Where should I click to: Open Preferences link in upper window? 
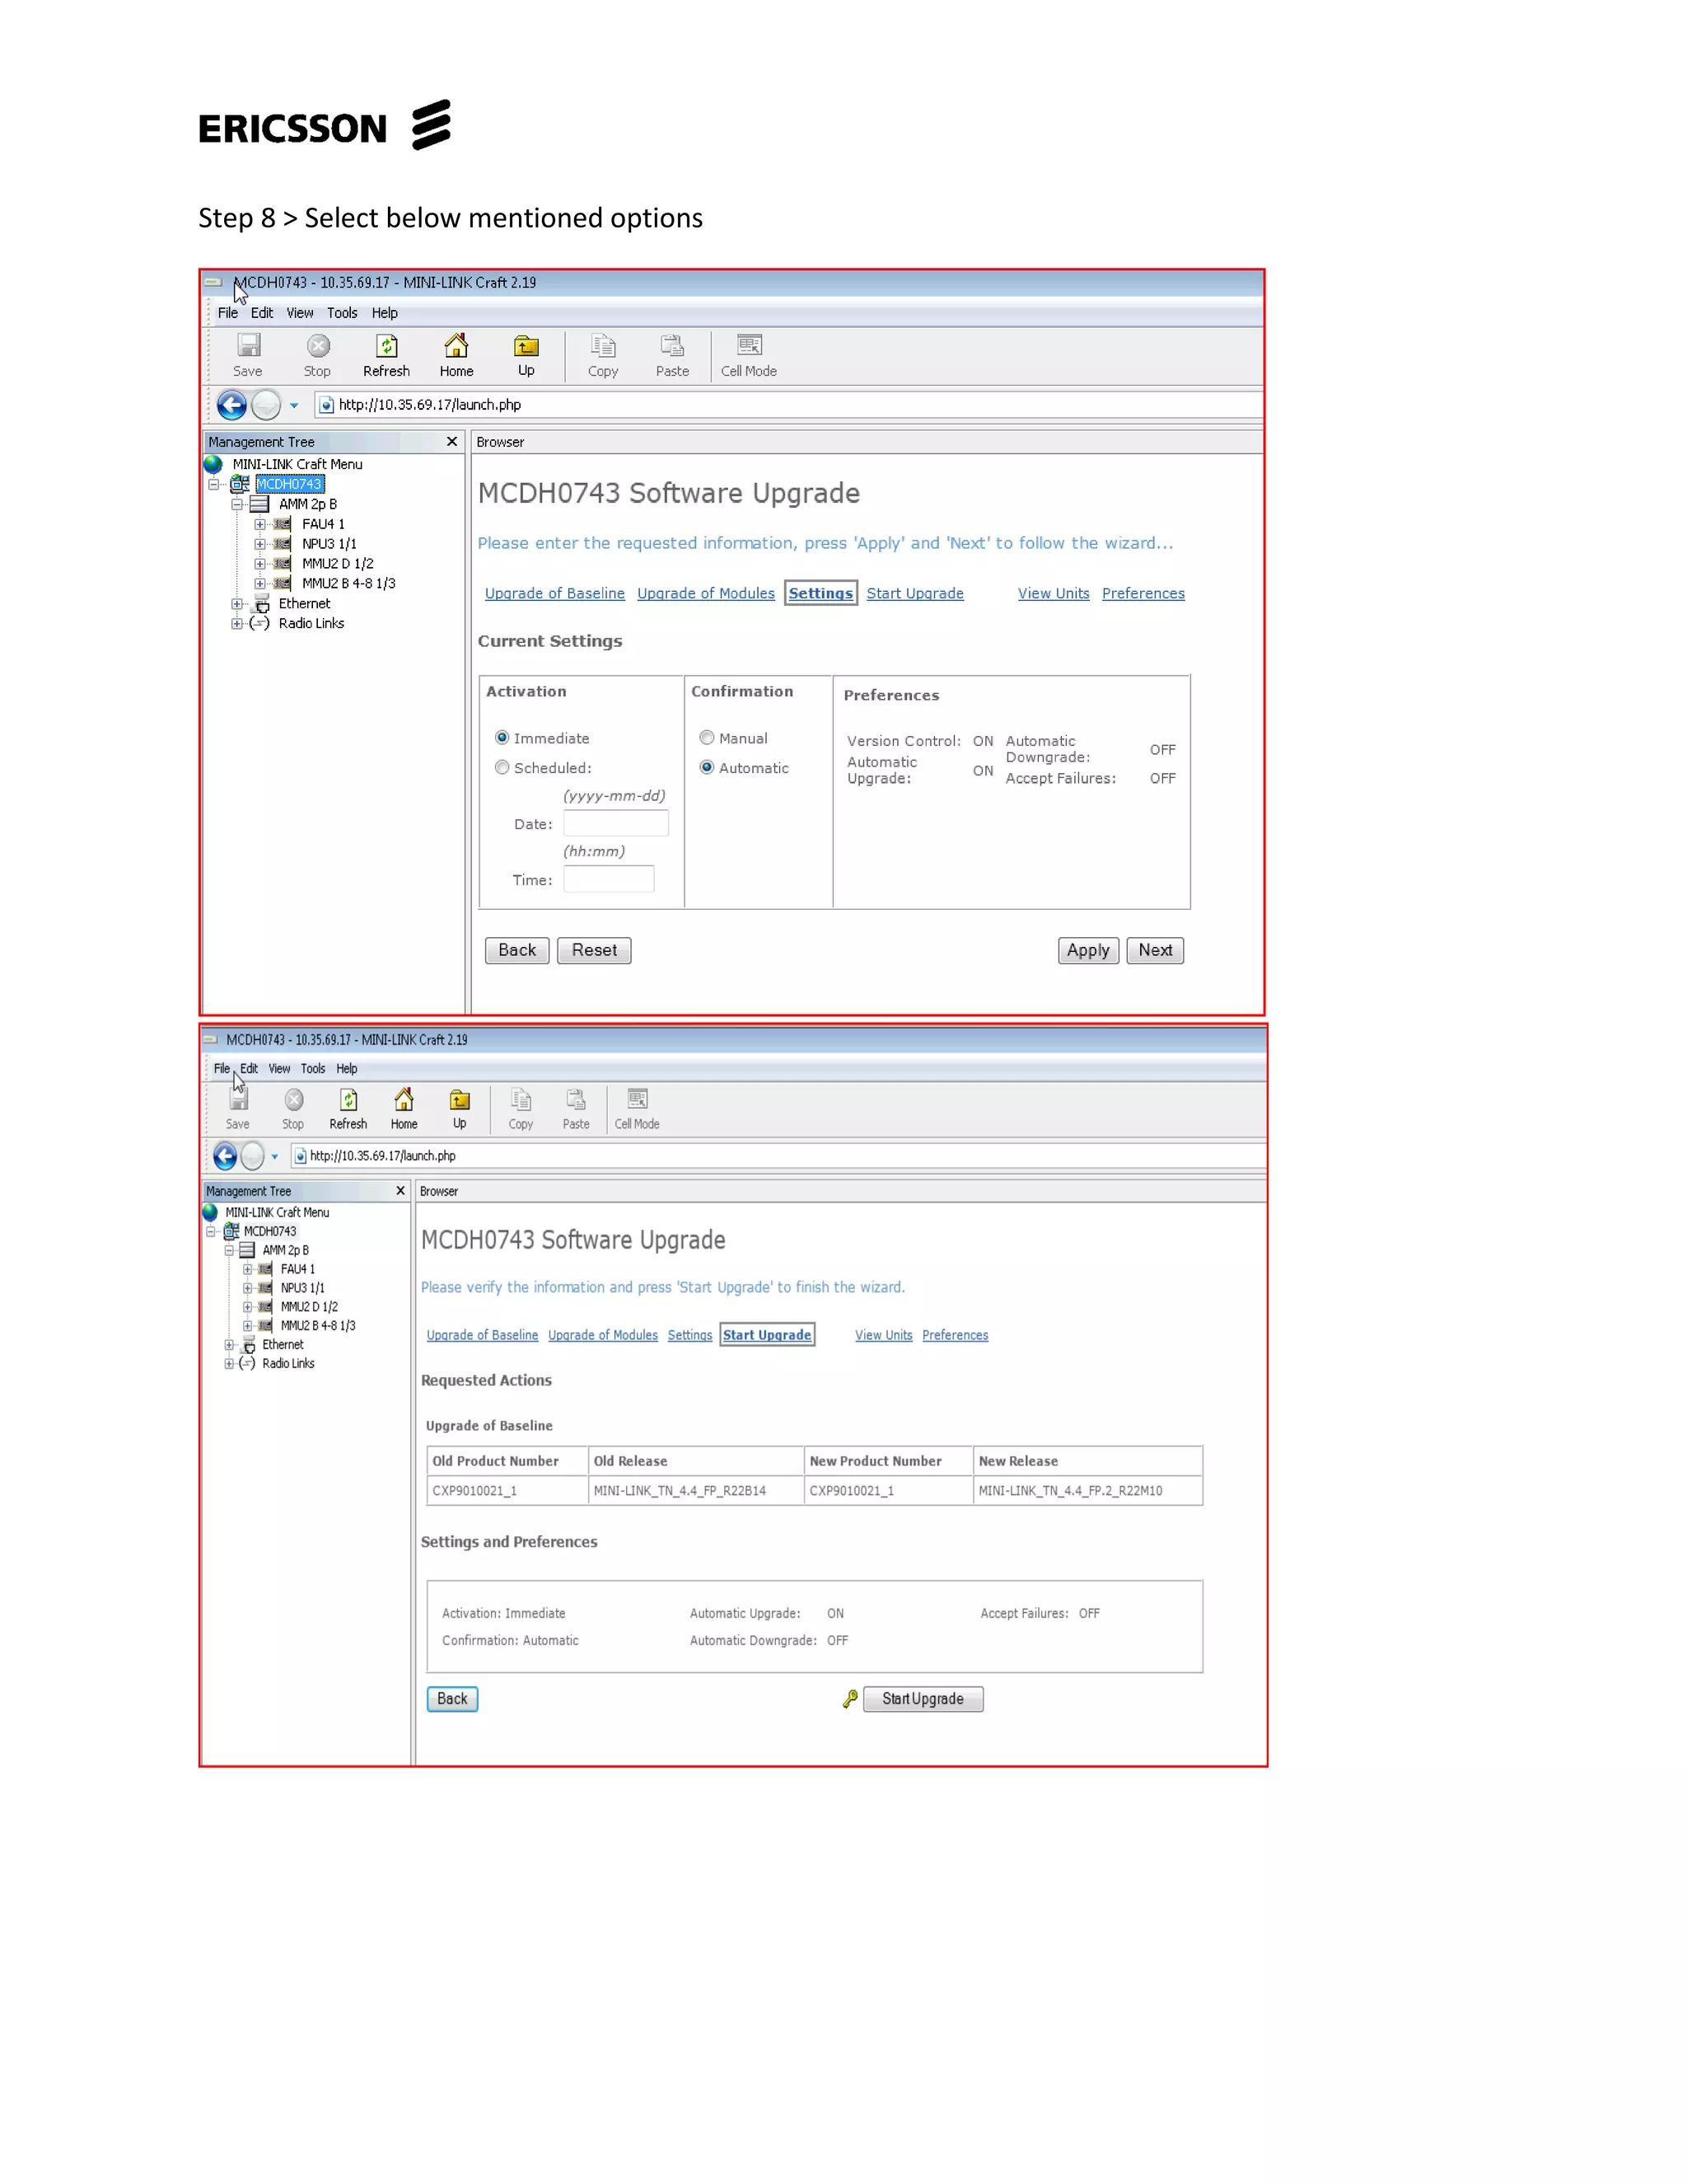pos(1143,593)
